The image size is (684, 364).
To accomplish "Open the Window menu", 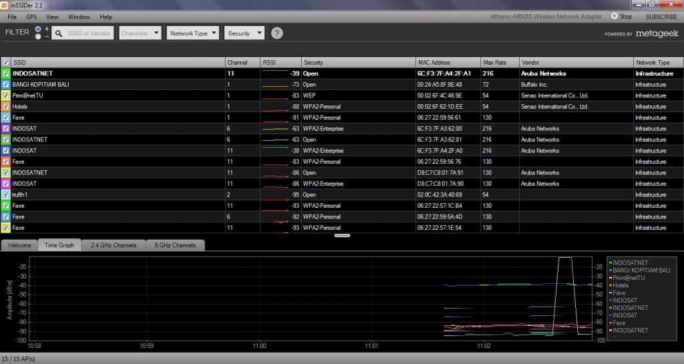I will [79, 17].
